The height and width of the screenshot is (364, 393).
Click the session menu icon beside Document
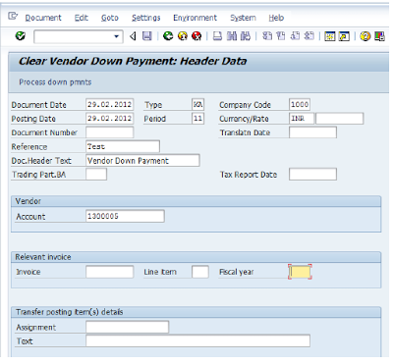(13, 16)
